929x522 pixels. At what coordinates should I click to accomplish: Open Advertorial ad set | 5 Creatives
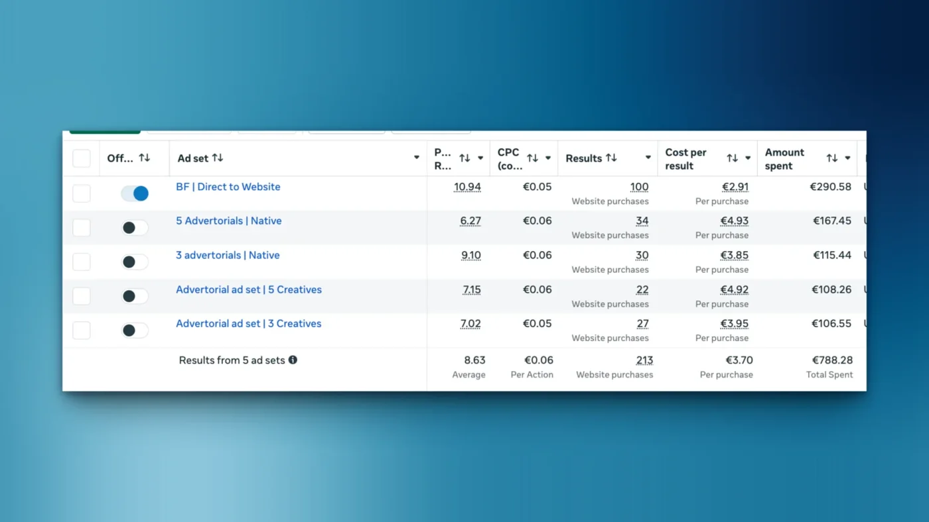click(x=249, y=289)
